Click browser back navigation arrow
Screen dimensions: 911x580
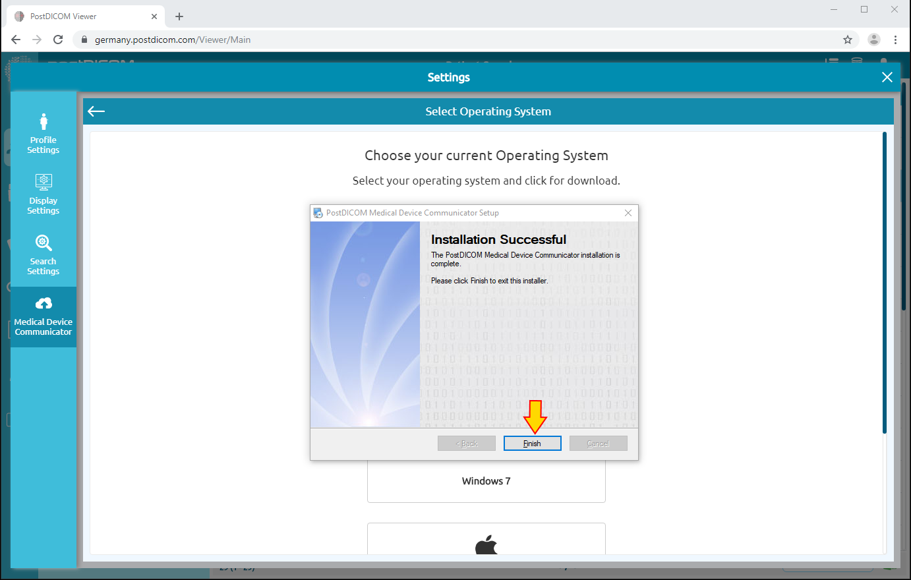pos(16,40)
